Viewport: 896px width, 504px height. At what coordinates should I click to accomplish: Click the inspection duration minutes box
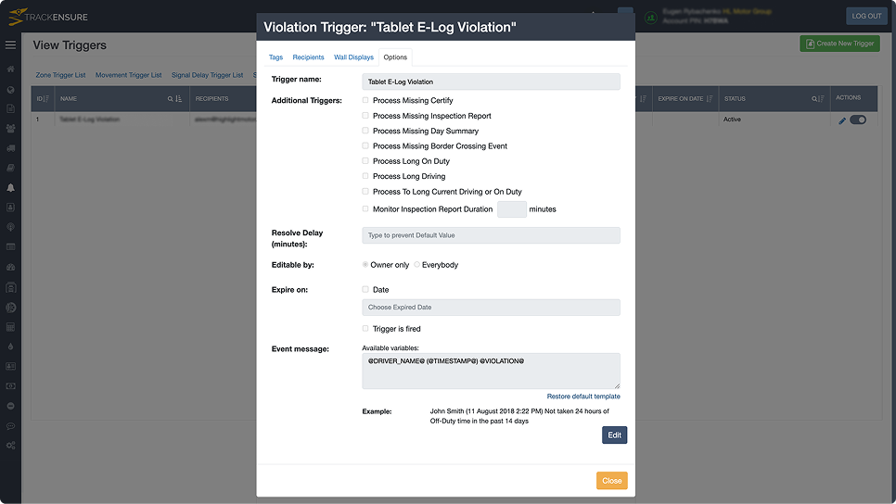tap(511, 208)
